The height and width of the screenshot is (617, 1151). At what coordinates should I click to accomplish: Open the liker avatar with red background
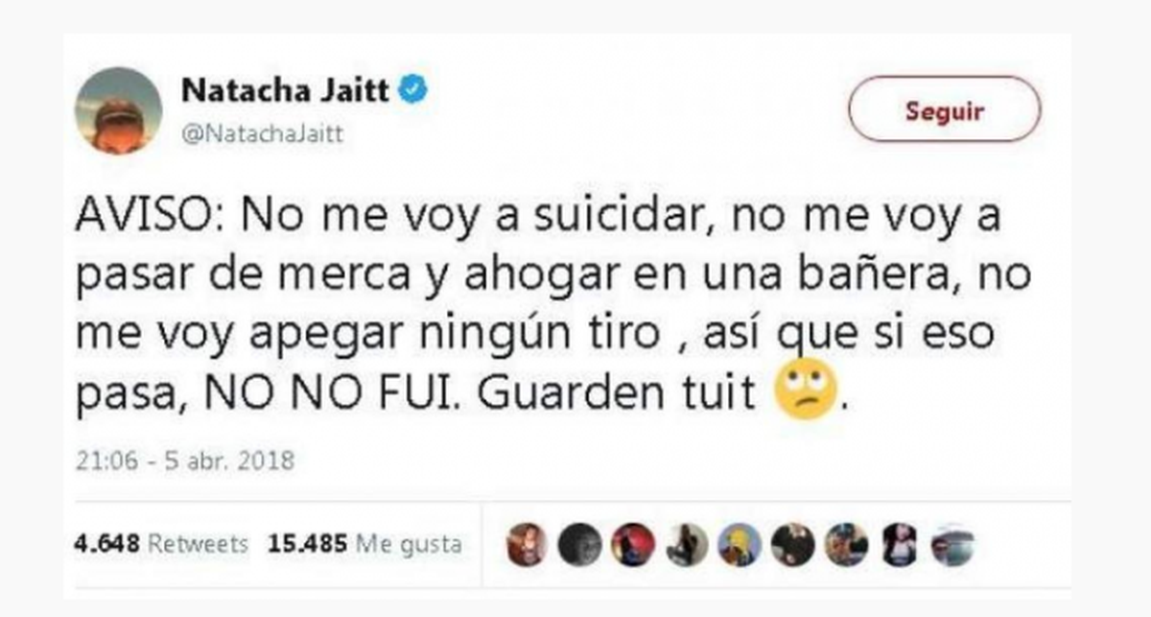[633, 544]
